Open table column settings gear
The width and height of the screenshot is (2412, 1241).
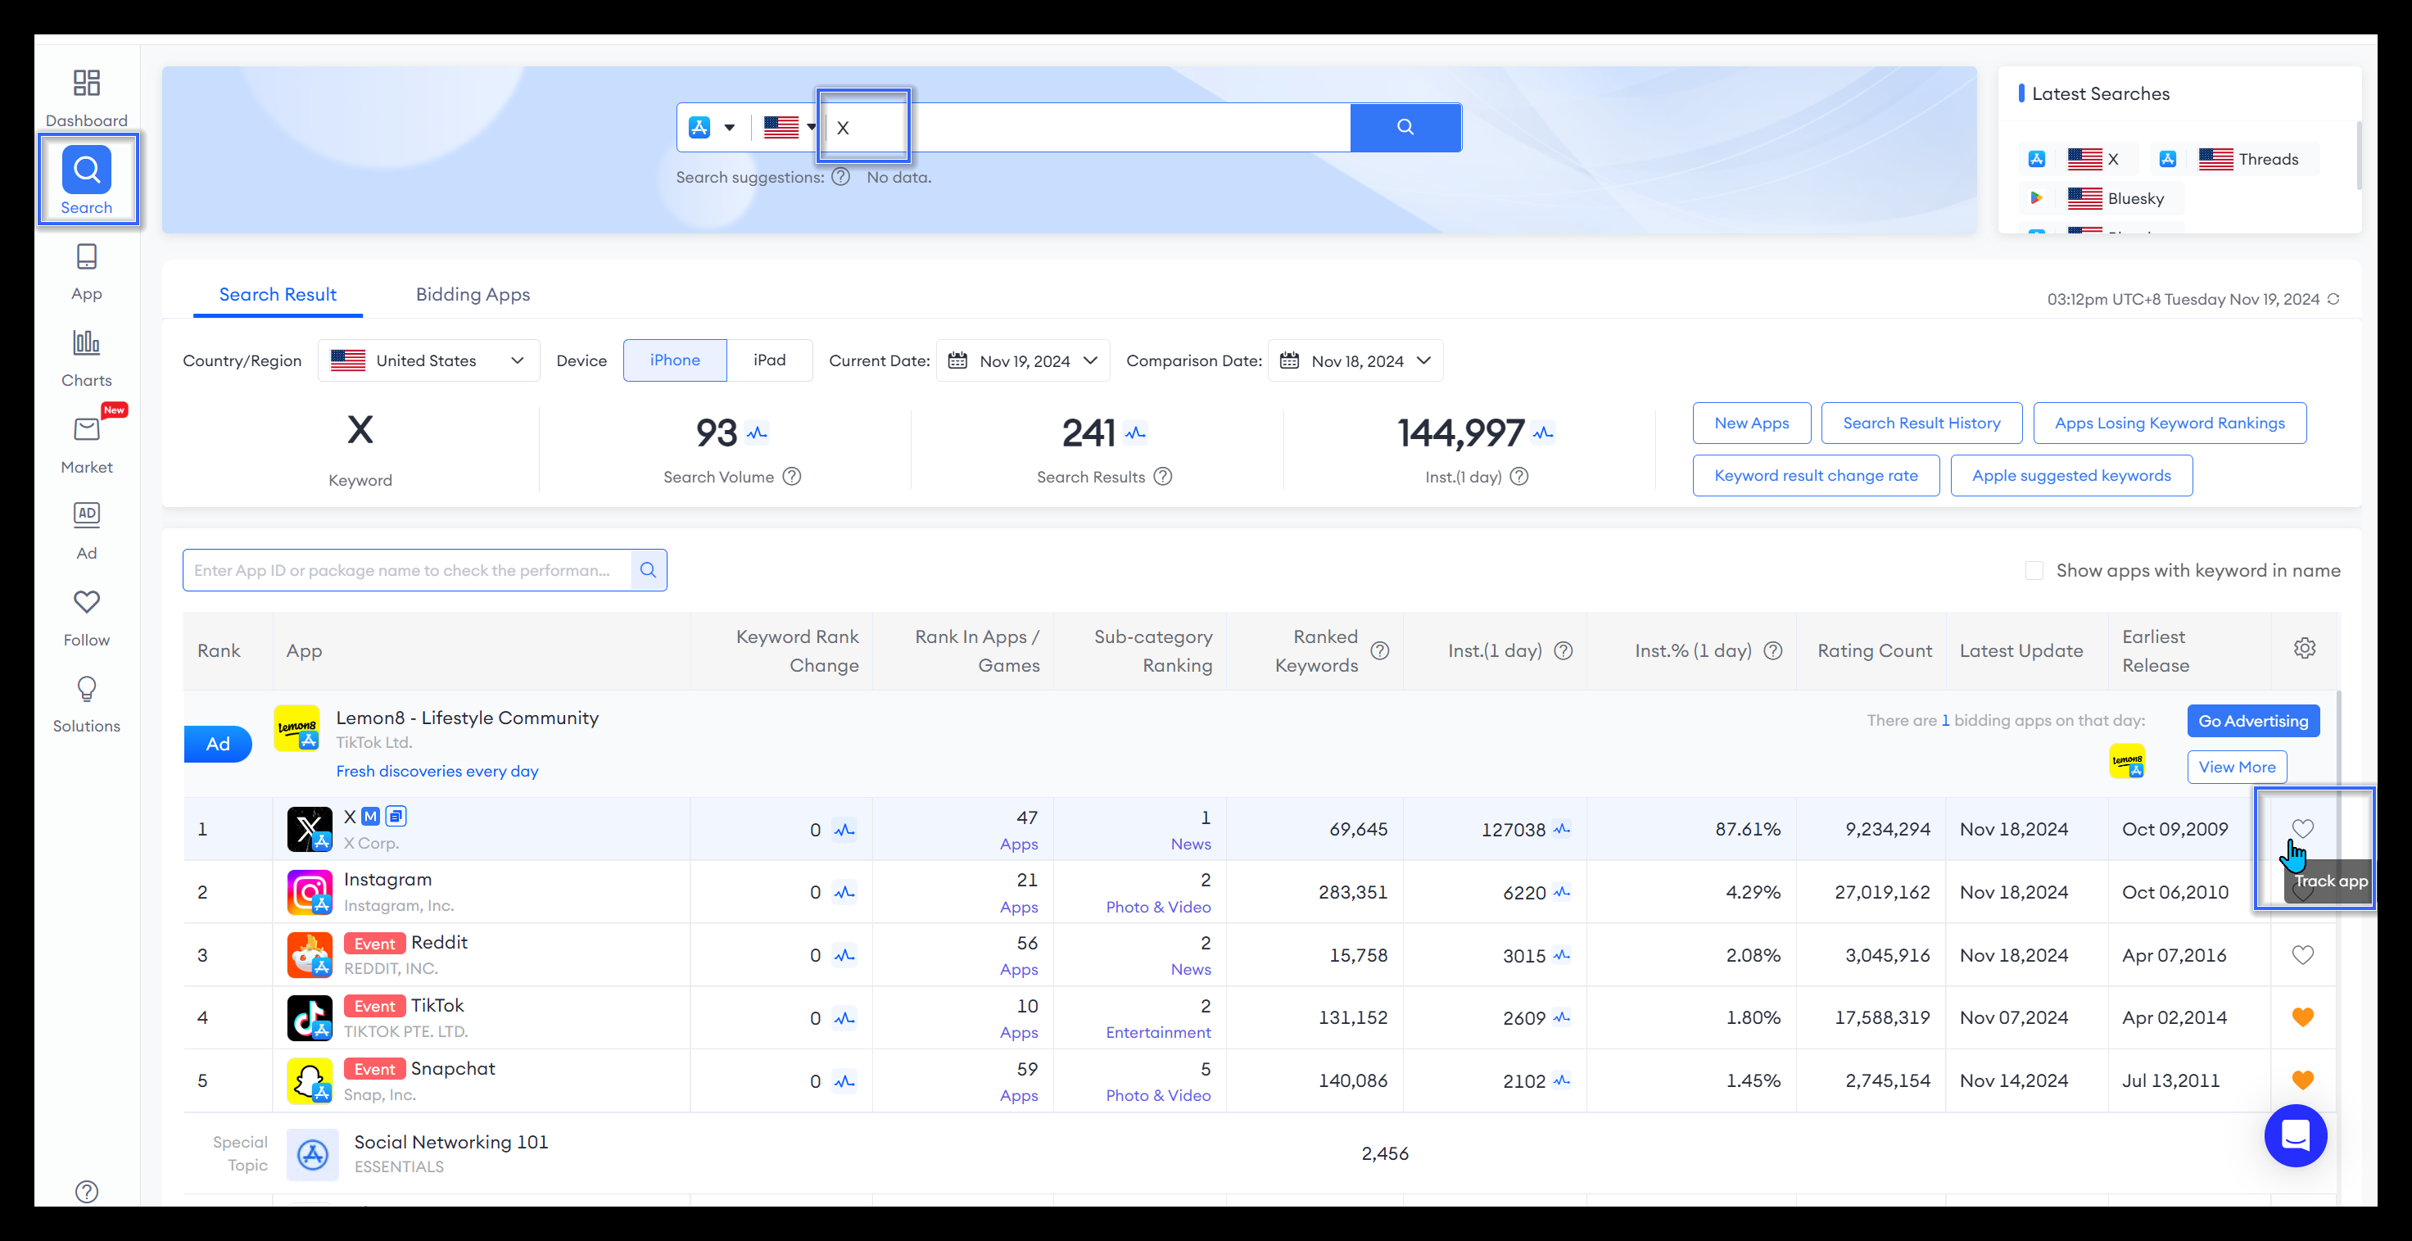[2305, 649]
